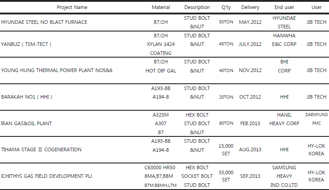Select the HYUNDAE STEEL NO BLAST FURNACE cell
Image resolution: width=329 pixels, height=190 pixels.
pos(44,22)
